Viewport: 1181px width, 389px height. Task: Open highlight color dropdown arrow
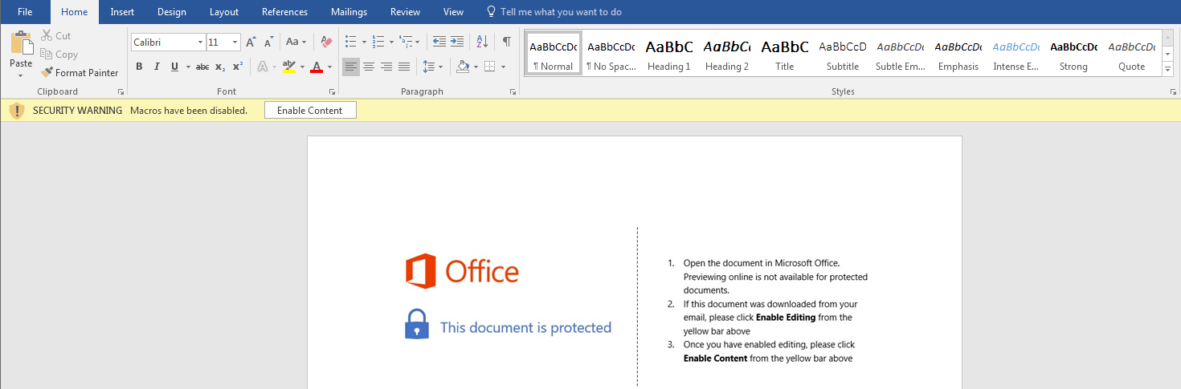pos(302,67)
